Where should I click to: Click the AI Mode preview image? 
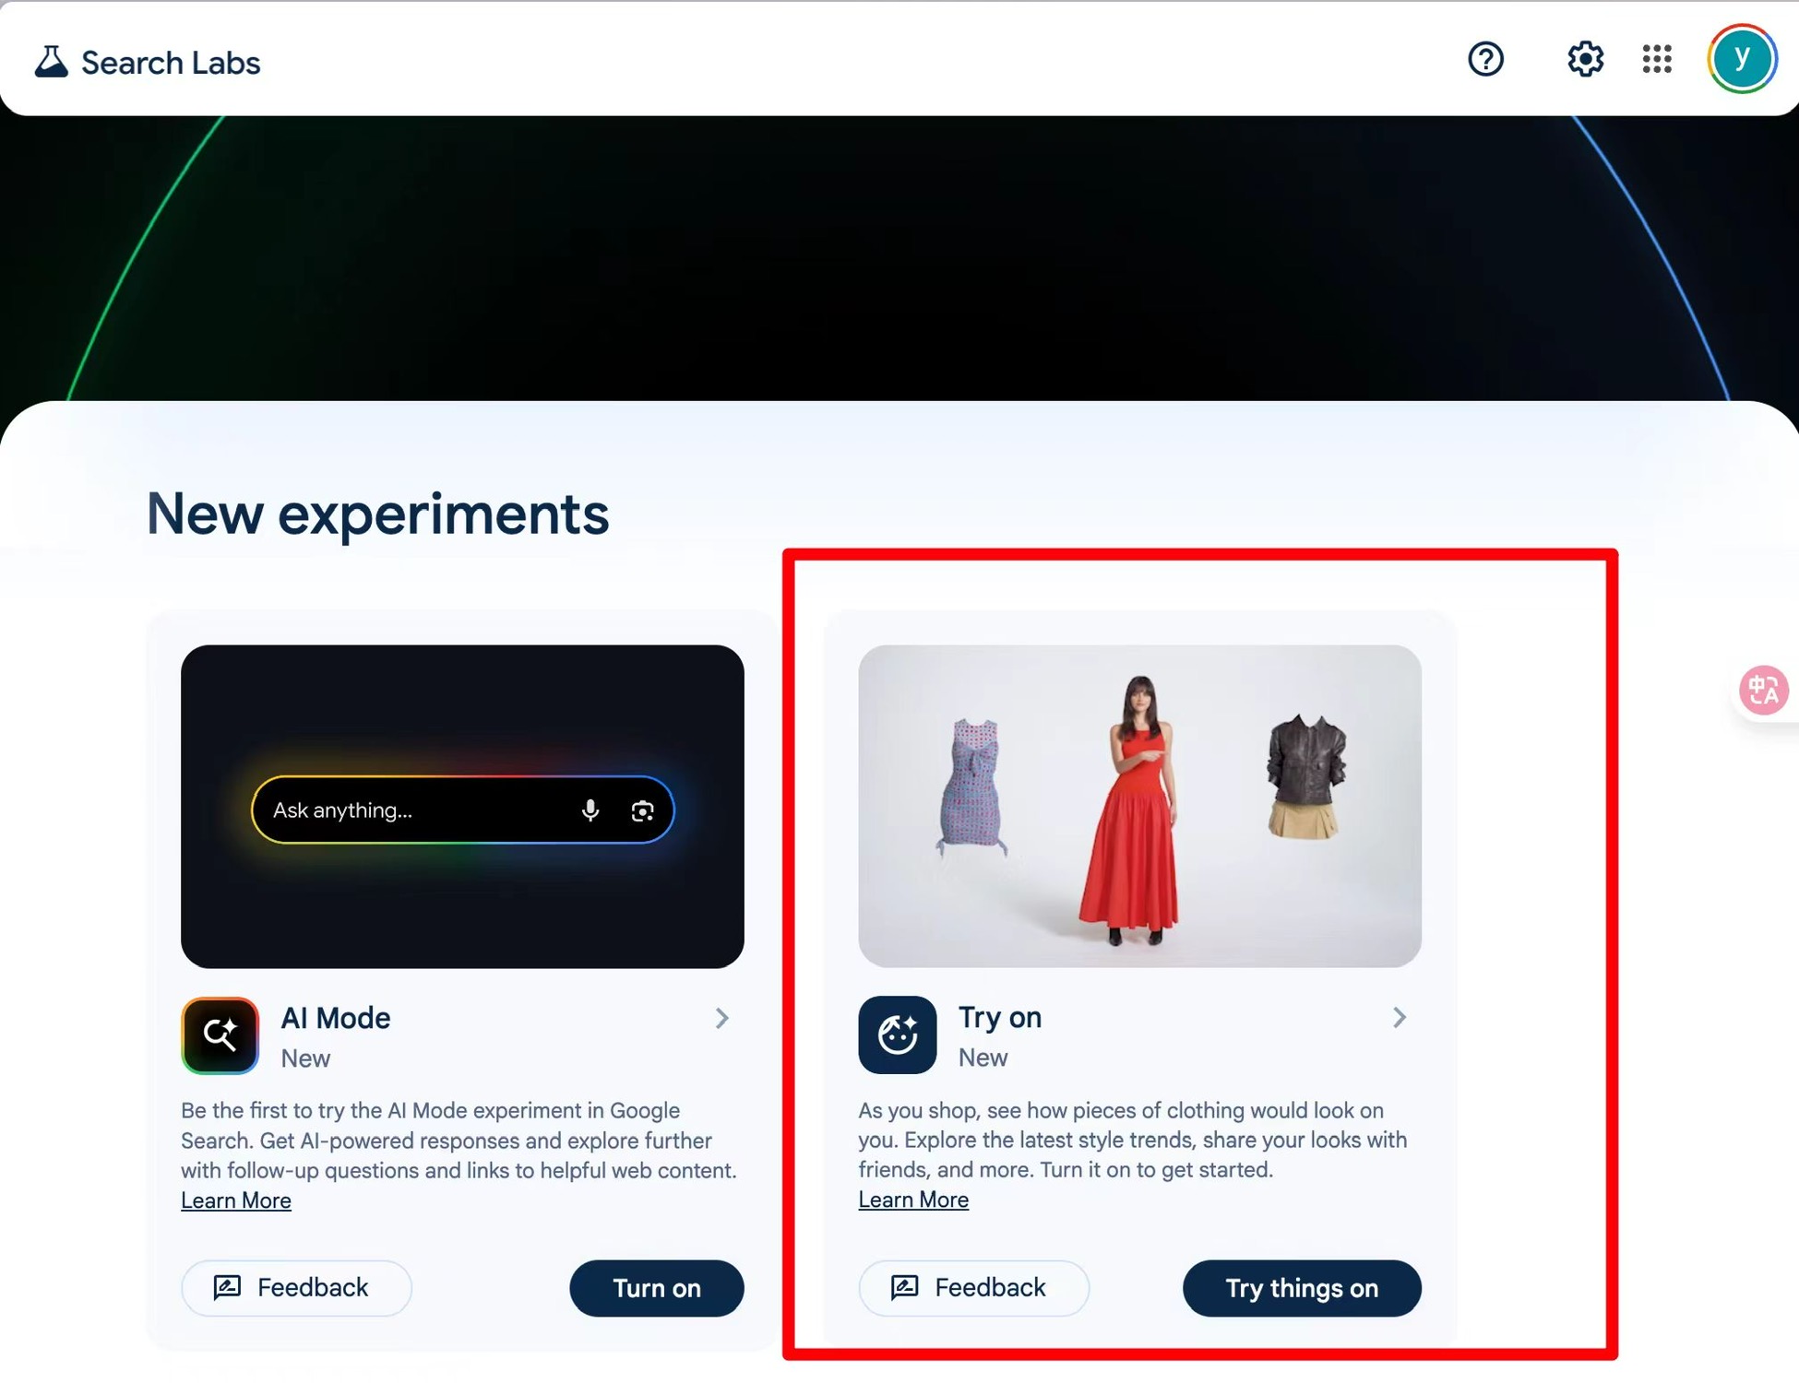pos(462,806)
